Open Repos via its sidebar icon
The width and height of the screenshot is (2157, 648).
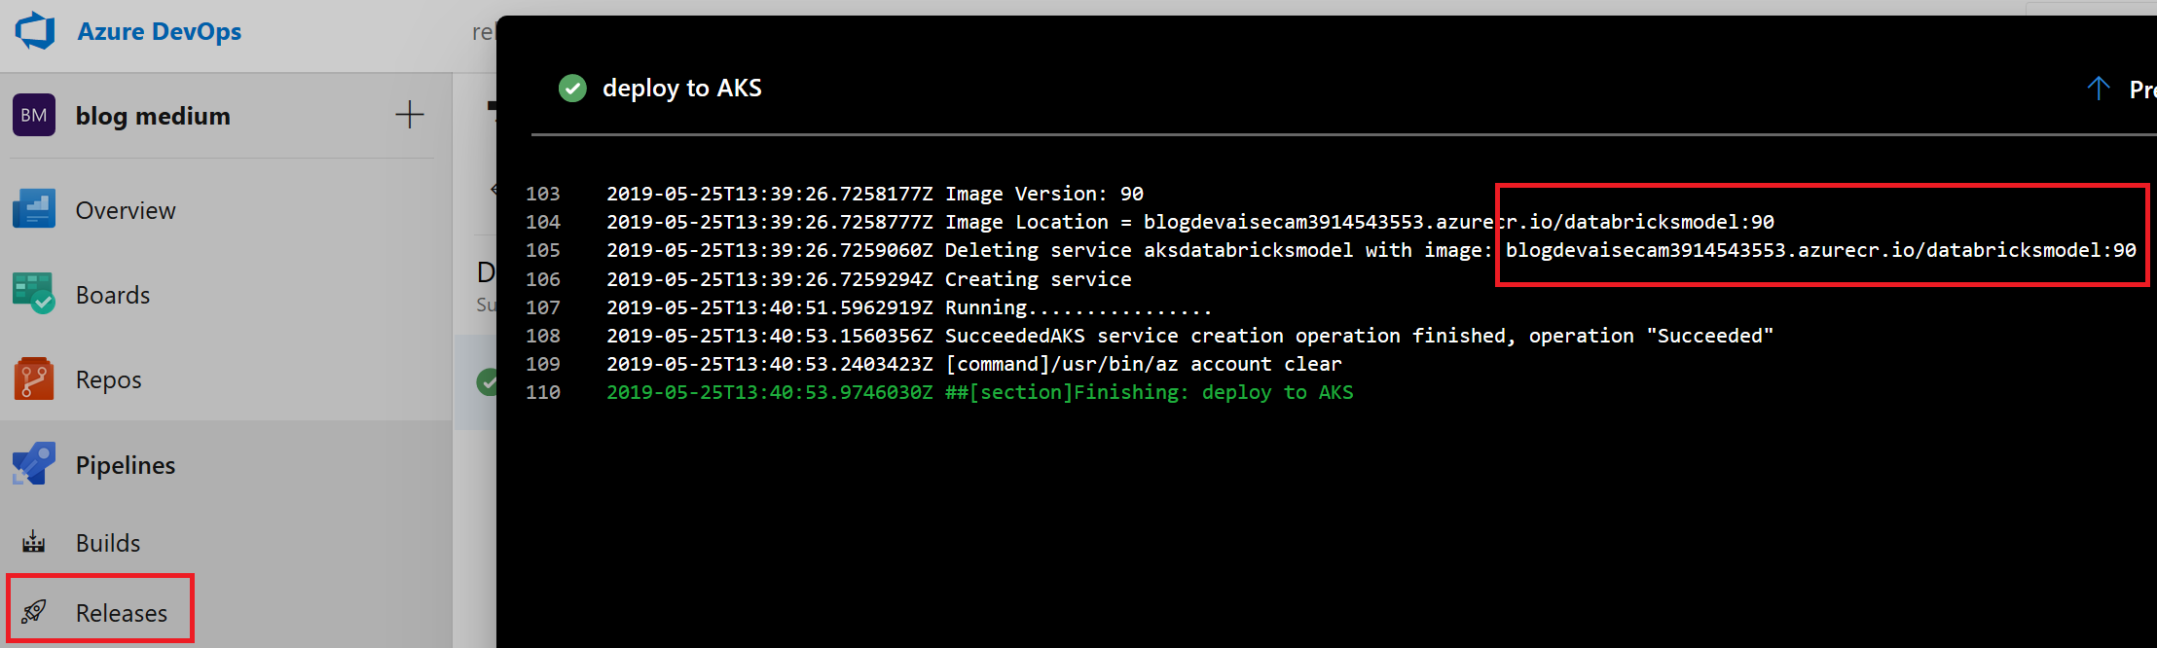(34, 378)
